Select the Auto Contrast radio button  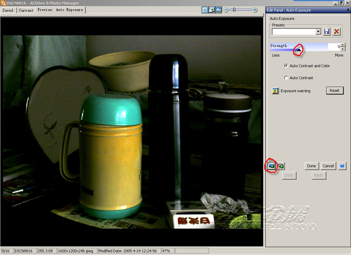(x=286, y=78)
